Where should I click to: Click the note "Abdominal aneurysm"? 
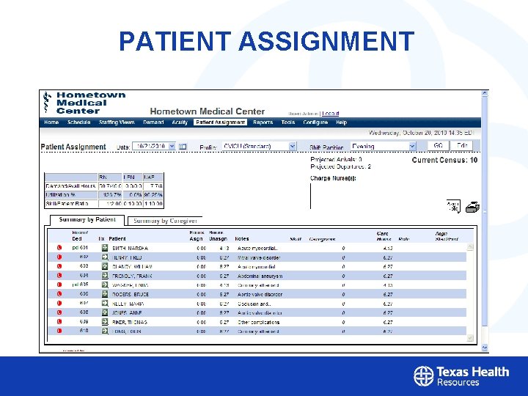click(260, 276)
